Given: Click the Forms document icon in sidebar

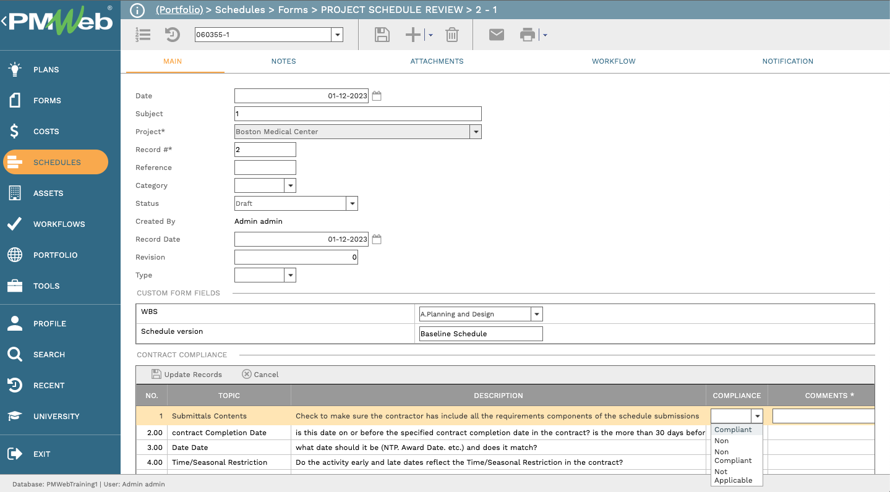Looking at the screenshot, I should click(x=15, y=100).
